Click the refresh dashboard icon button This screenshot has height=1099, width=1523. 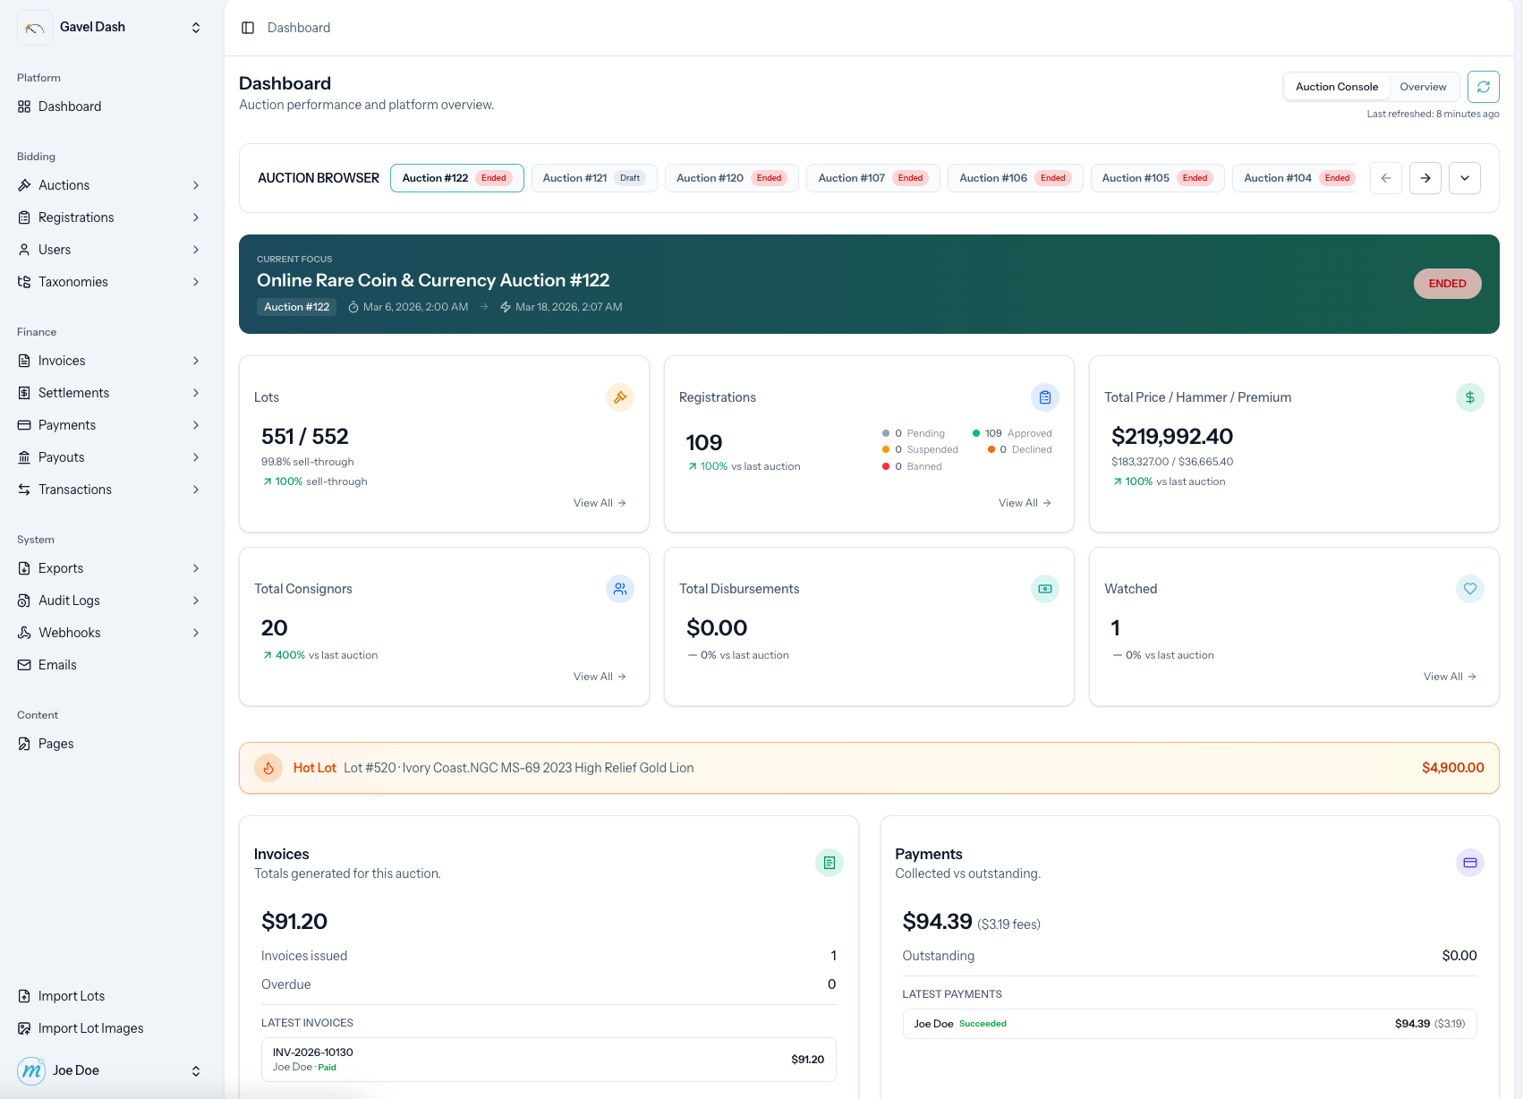(x=1483, y=87)
